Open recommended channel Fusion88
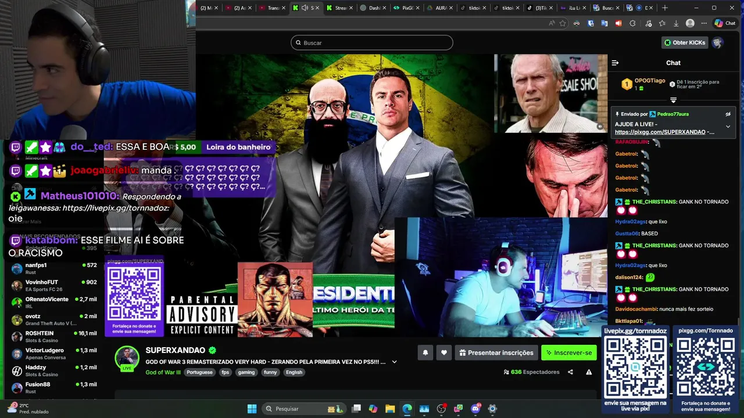This screenshot has height=418, width=744. tap(54, 387)
